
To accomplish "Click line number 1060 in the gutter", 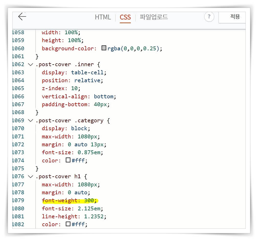I will 18,48.
